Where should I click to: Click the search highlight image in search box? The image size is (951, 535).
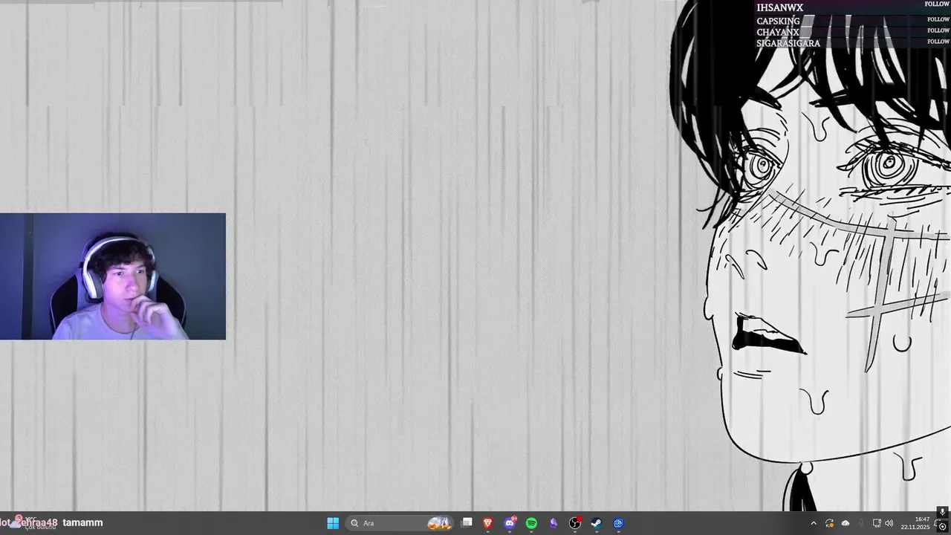439,523
